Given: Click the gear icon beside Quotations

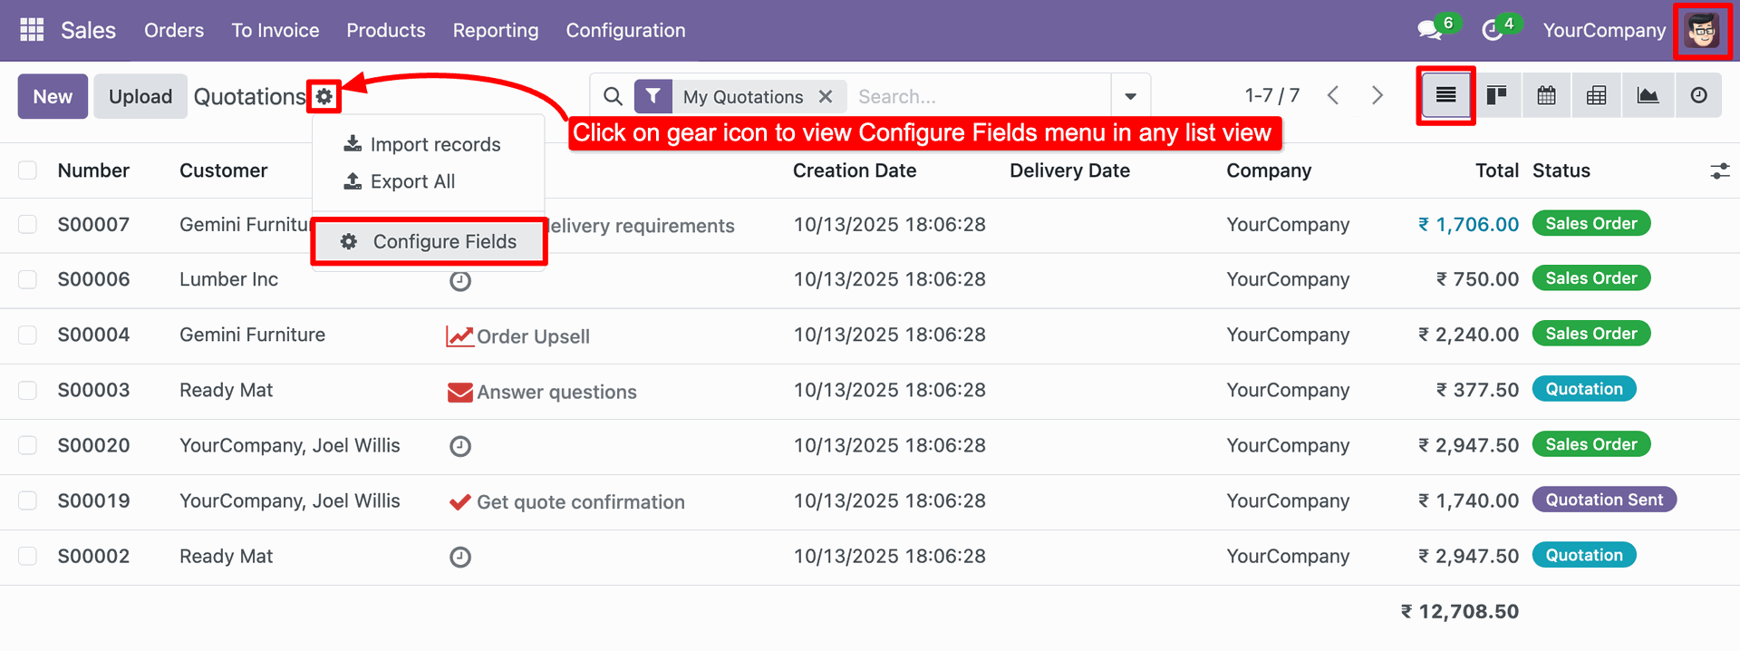Looking at the screenshot, I should coord(324,96).
